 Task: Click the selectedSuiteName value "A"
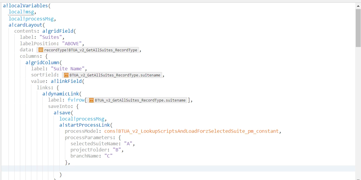[128, 144]
